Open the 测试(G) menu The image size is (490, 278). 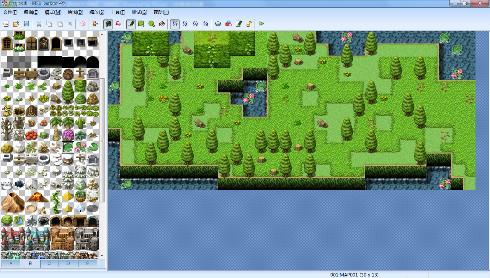(139, 12)
